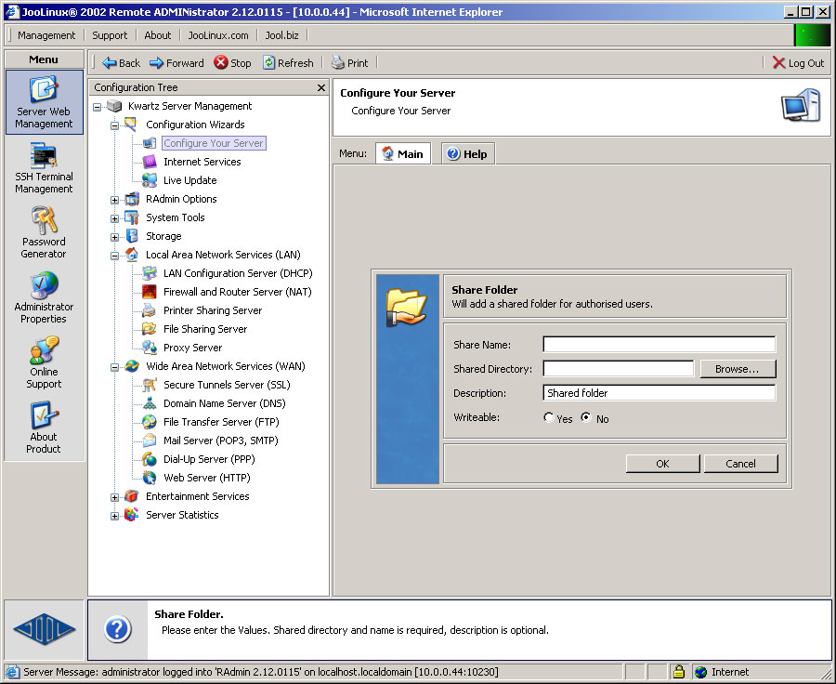Open the Support menu
Screen dimensions: 836x684
(x=110, y=35)
